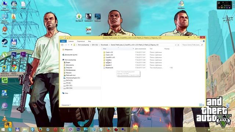Open address bar history dropdown

176,45
